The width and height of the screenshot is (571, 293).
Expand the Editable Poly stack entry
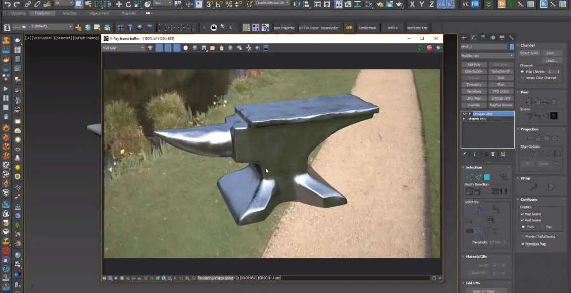click(465, 119)
